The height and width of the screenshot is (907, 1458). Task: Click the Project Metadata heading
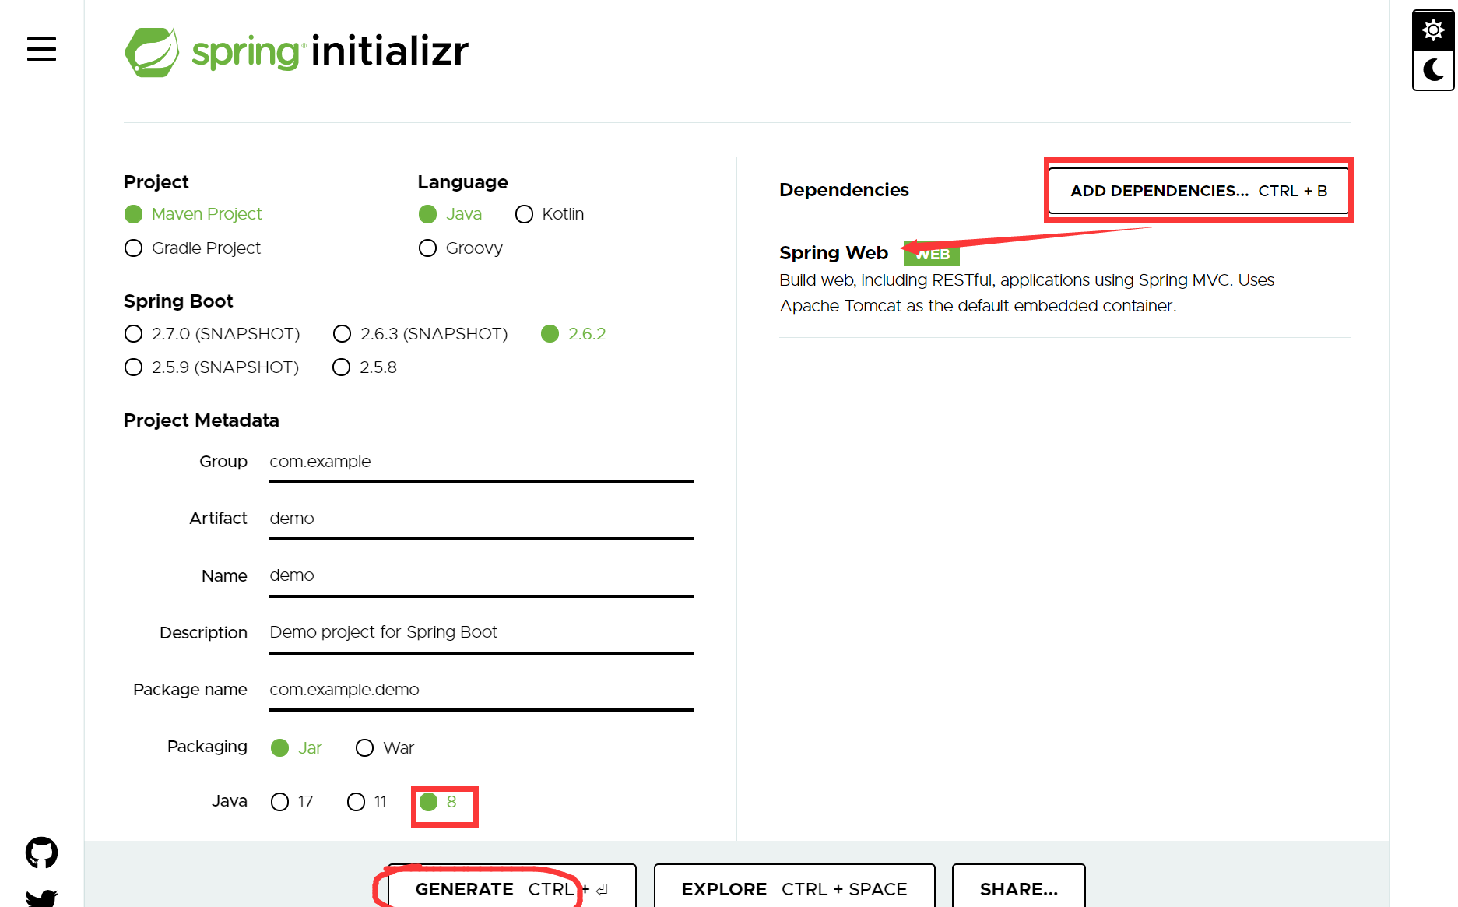[x=202, y=420]
